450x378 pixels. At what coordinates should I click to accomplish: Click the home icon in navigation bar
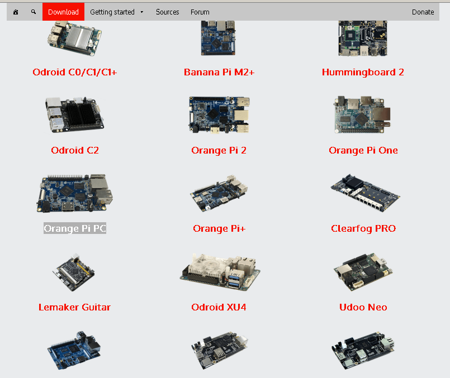click(x=16, y=12)
